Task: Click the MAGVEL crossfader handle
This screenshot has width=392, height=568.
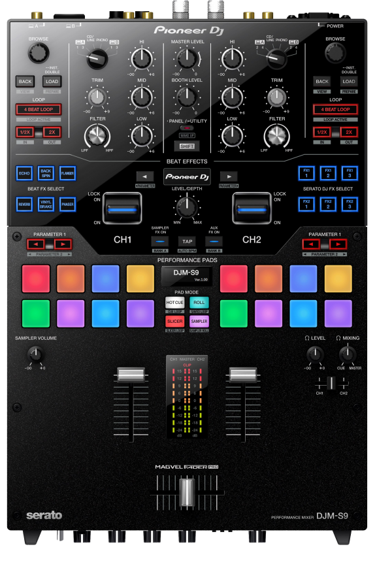Action: (187, 492)
